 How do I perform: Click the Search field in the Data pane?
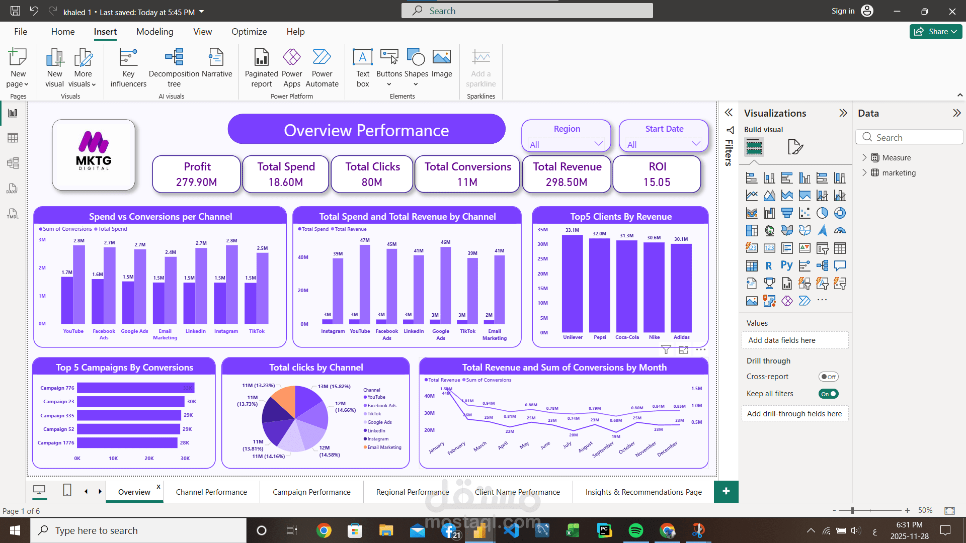909,137
